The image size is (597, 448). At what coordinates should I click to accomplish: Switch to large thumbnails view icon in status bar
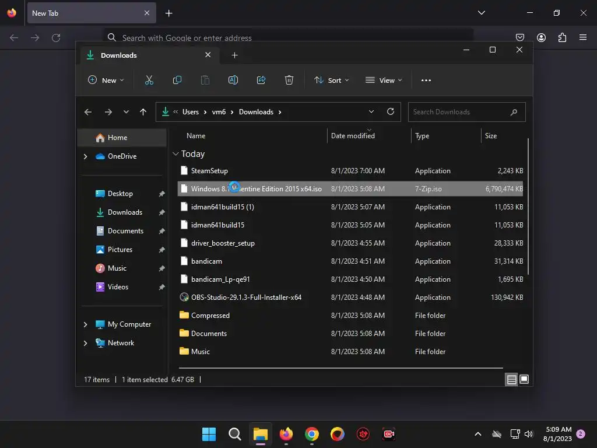pos(524,379)
